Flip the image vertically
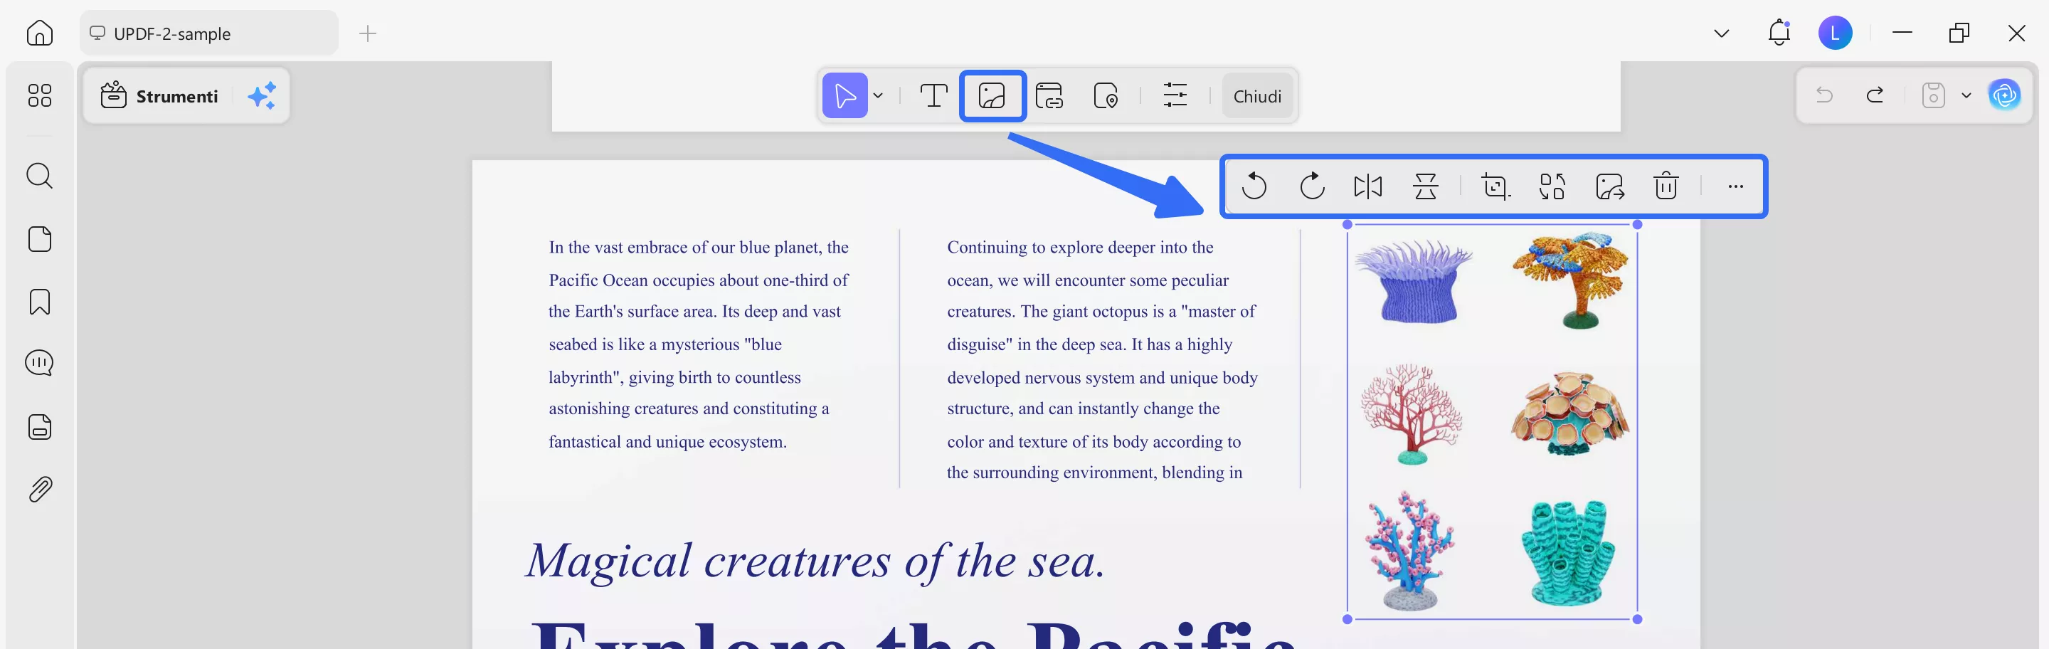The image size is (2049, 649). coord(1425,187)
